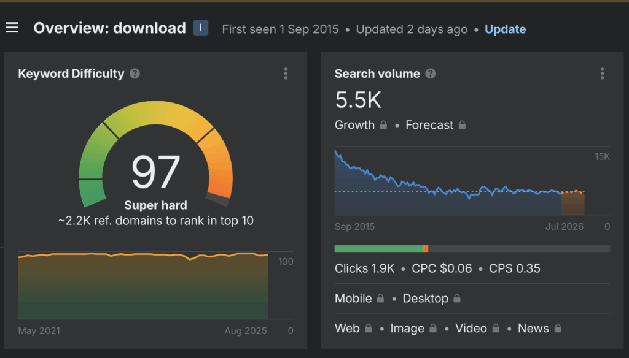The image size is (629, 358).
Task: Select the locked Video filter
Action: coord(478,329)
